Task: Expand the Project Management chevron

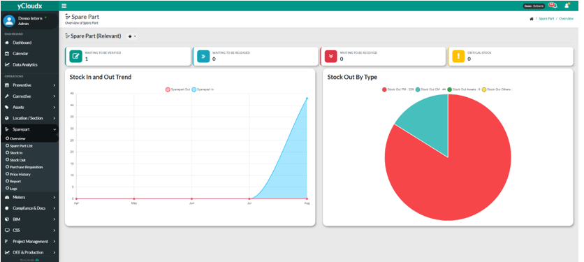Action: [x=54, y=241]
